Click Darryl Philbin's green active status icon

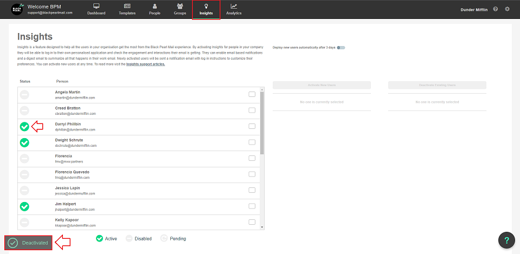coord(24,127)
